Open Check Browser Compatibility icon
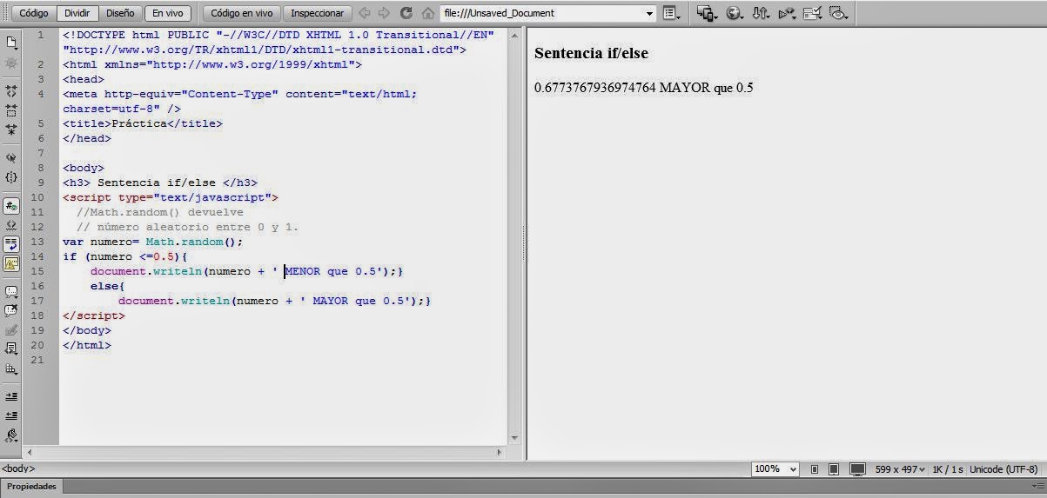The image size is (1047, 498). (812, 13)
